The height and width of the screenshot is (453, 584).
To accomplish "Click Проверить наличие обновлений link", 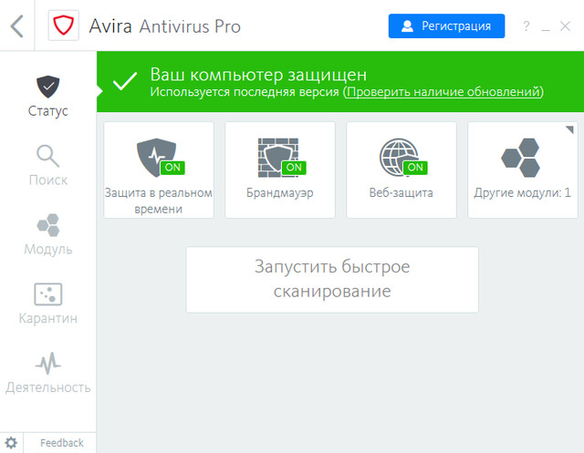I will click(x=443, y=91).
